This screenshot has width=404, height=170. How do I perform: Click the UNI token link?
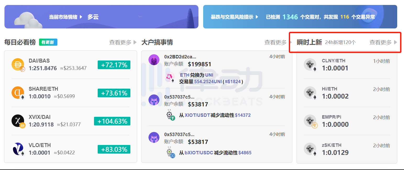coord(209,75)
